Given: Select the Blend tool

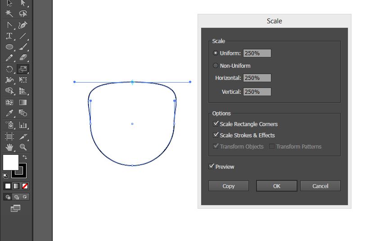Looking at the screenshot, I should (23, 113).
